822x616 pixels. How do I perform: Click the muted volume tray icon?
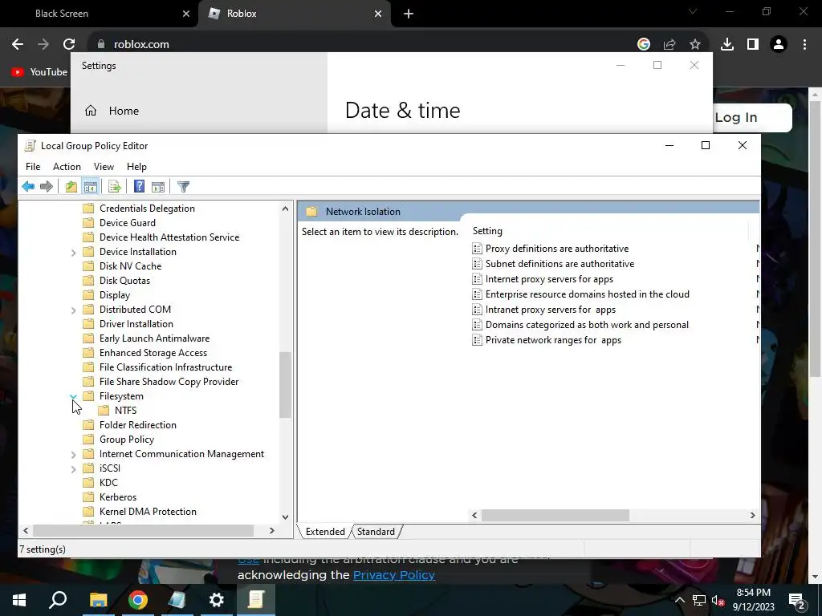click(718, 600)
